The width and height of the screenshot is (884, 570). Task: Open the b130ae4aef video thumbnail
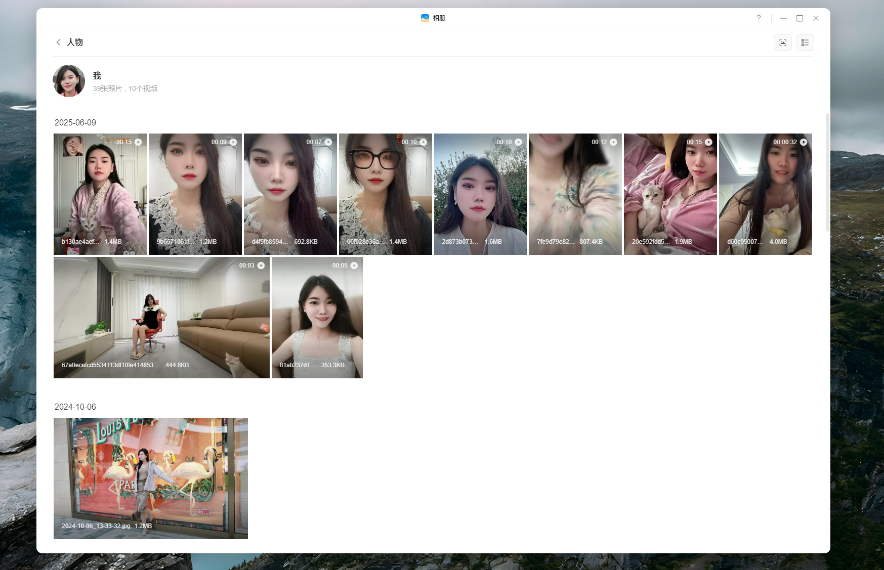pos(100,194)
